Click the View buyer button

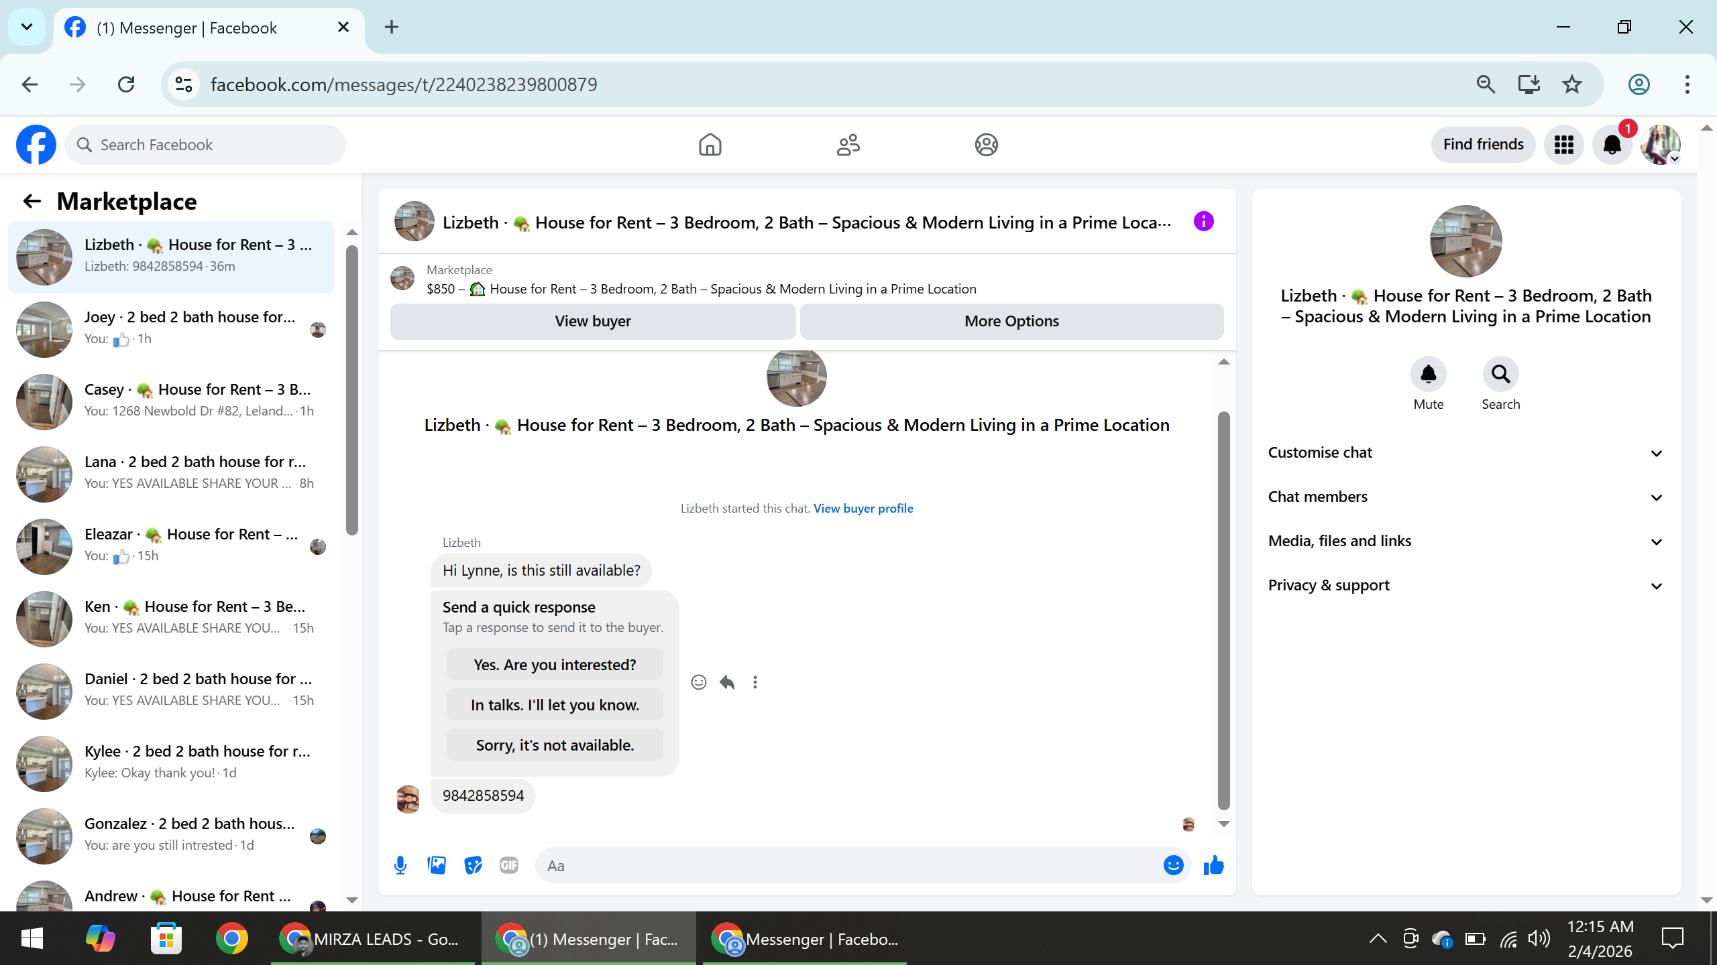(x=593, y=322)
